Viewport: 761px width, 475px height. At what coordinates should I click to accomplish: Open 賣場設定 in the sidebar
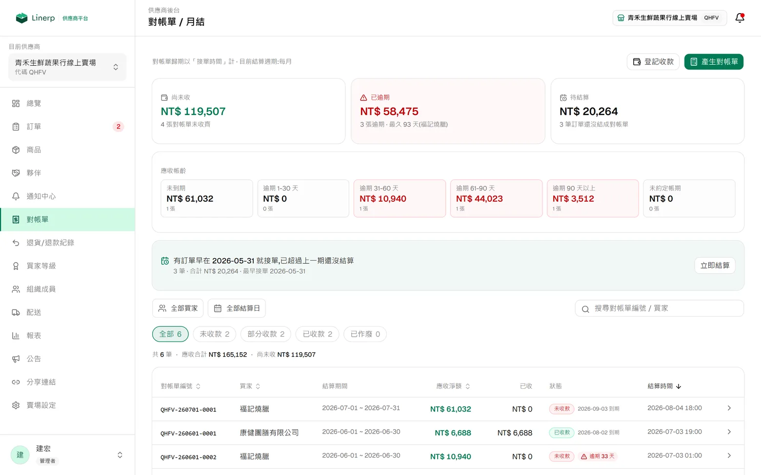pyautogui.click(x=67, y=405)
